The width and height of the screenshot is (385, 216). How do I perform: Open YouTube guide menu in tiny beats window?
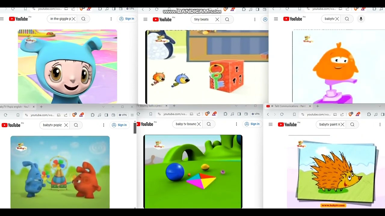pos(145,19)
